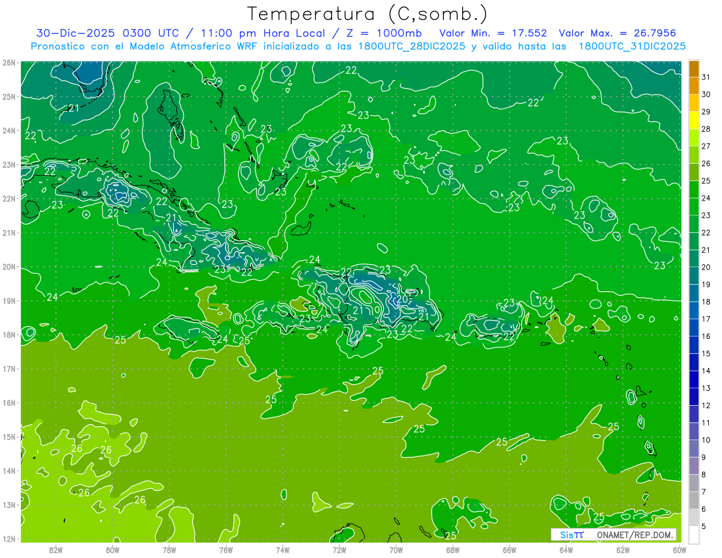
Task: Click the 78W longitude axis label
Action: pos(169,550)
